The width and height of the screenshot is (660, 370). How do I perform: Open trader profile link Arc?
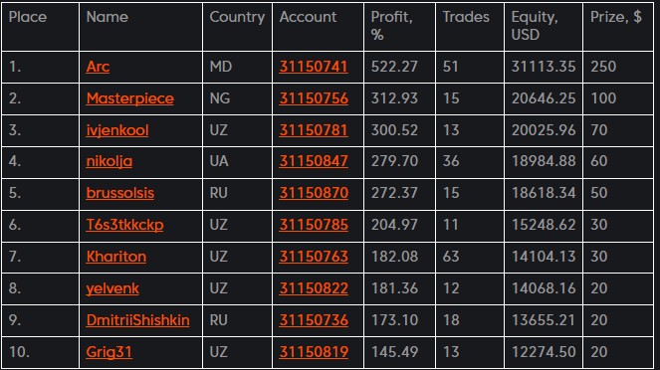[98, 67]
